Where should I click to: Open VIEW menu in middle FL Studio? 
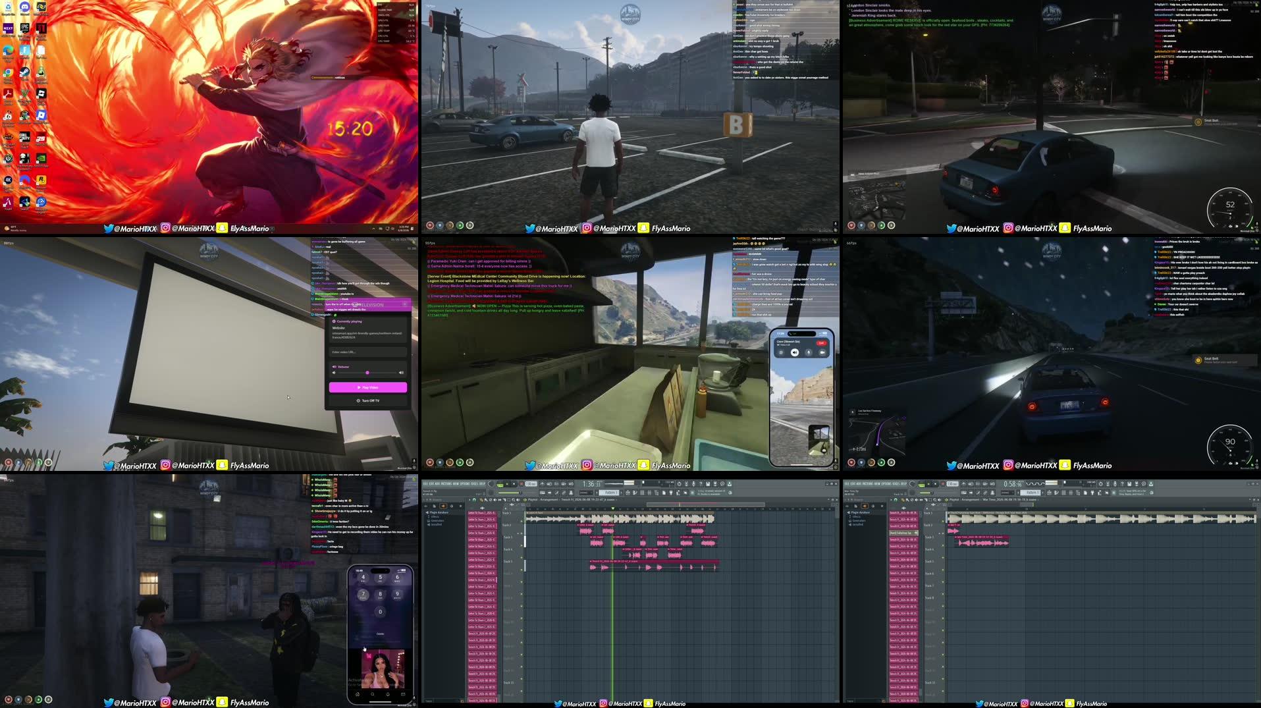click(456, 483)
